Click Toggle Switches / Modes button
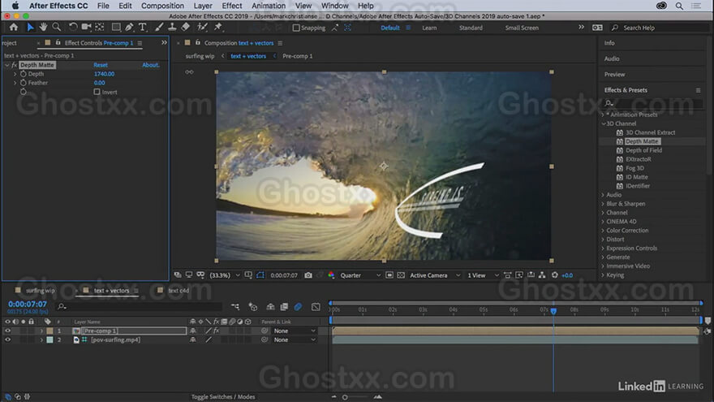The height and width of the screenshot is (402, 714). tap(223, 397)
